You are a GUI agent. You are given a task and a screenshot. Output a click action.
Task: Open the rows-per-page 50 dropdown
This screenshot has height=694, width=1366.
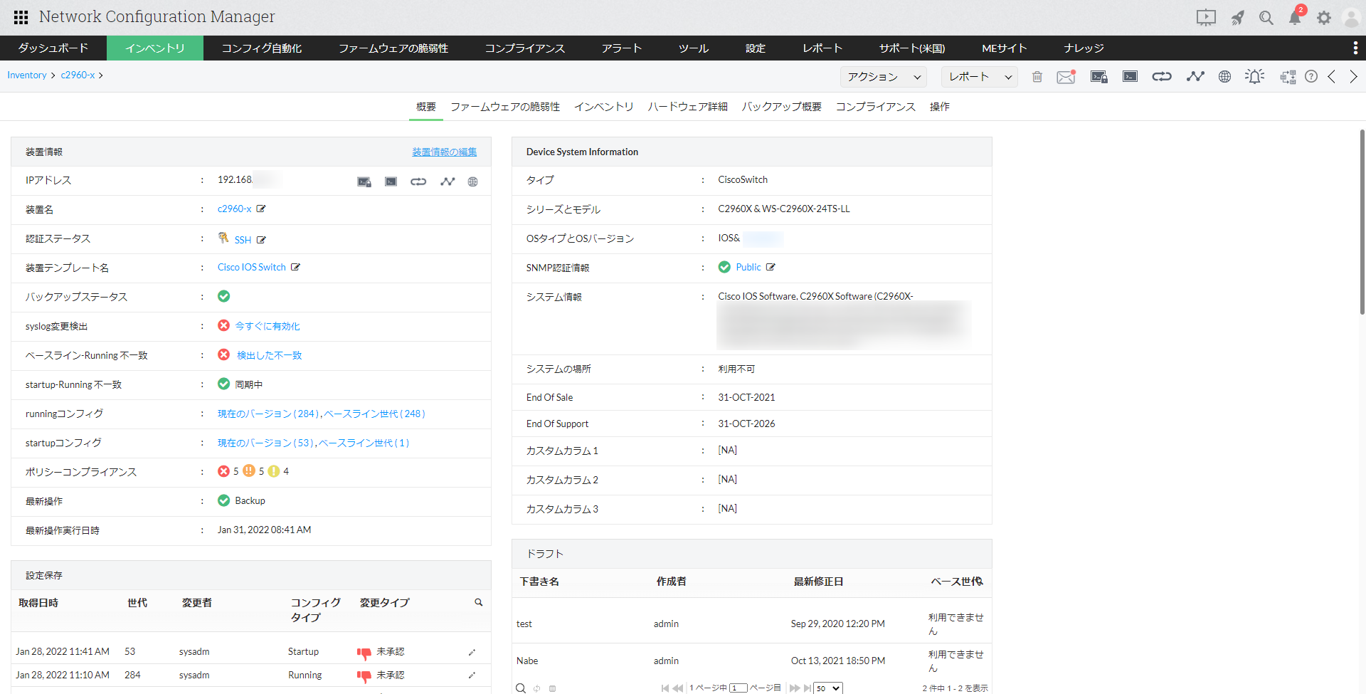click(828, 688)
